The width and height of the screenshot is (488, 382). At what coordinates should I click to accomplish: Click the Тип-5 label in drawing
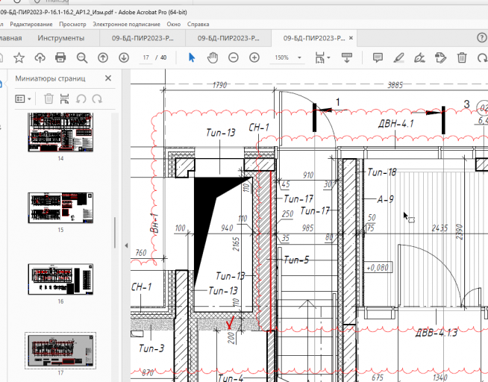(296, 260)
